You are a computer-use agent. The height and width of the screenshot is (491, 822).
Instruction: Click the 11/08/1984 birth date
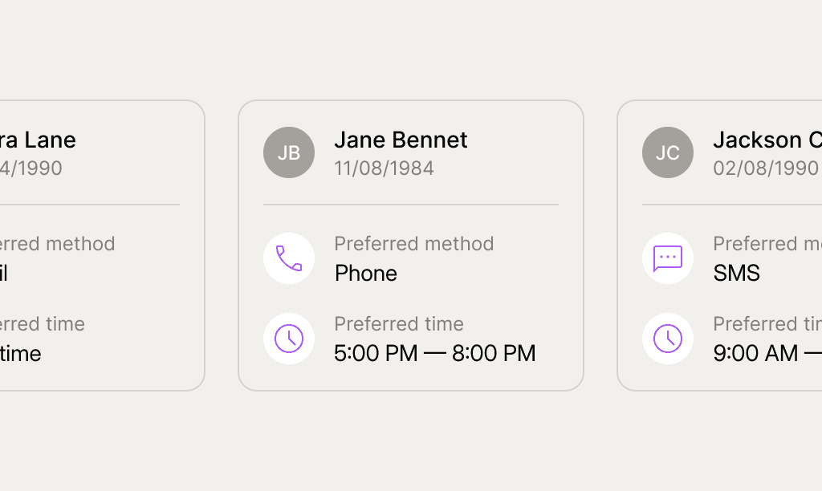tap(384, 168)
